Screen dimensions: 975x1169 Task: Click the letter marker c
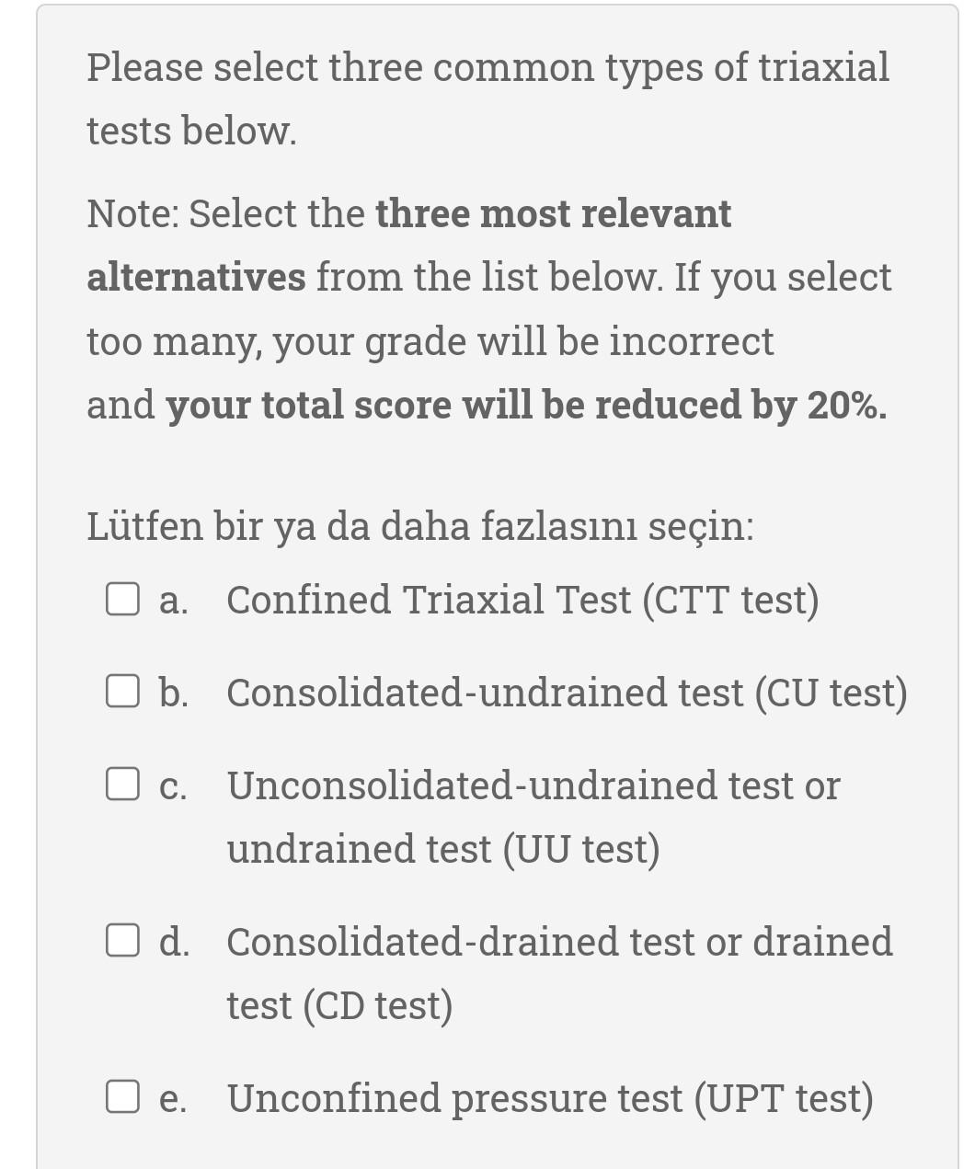click(x=172, y=786)
